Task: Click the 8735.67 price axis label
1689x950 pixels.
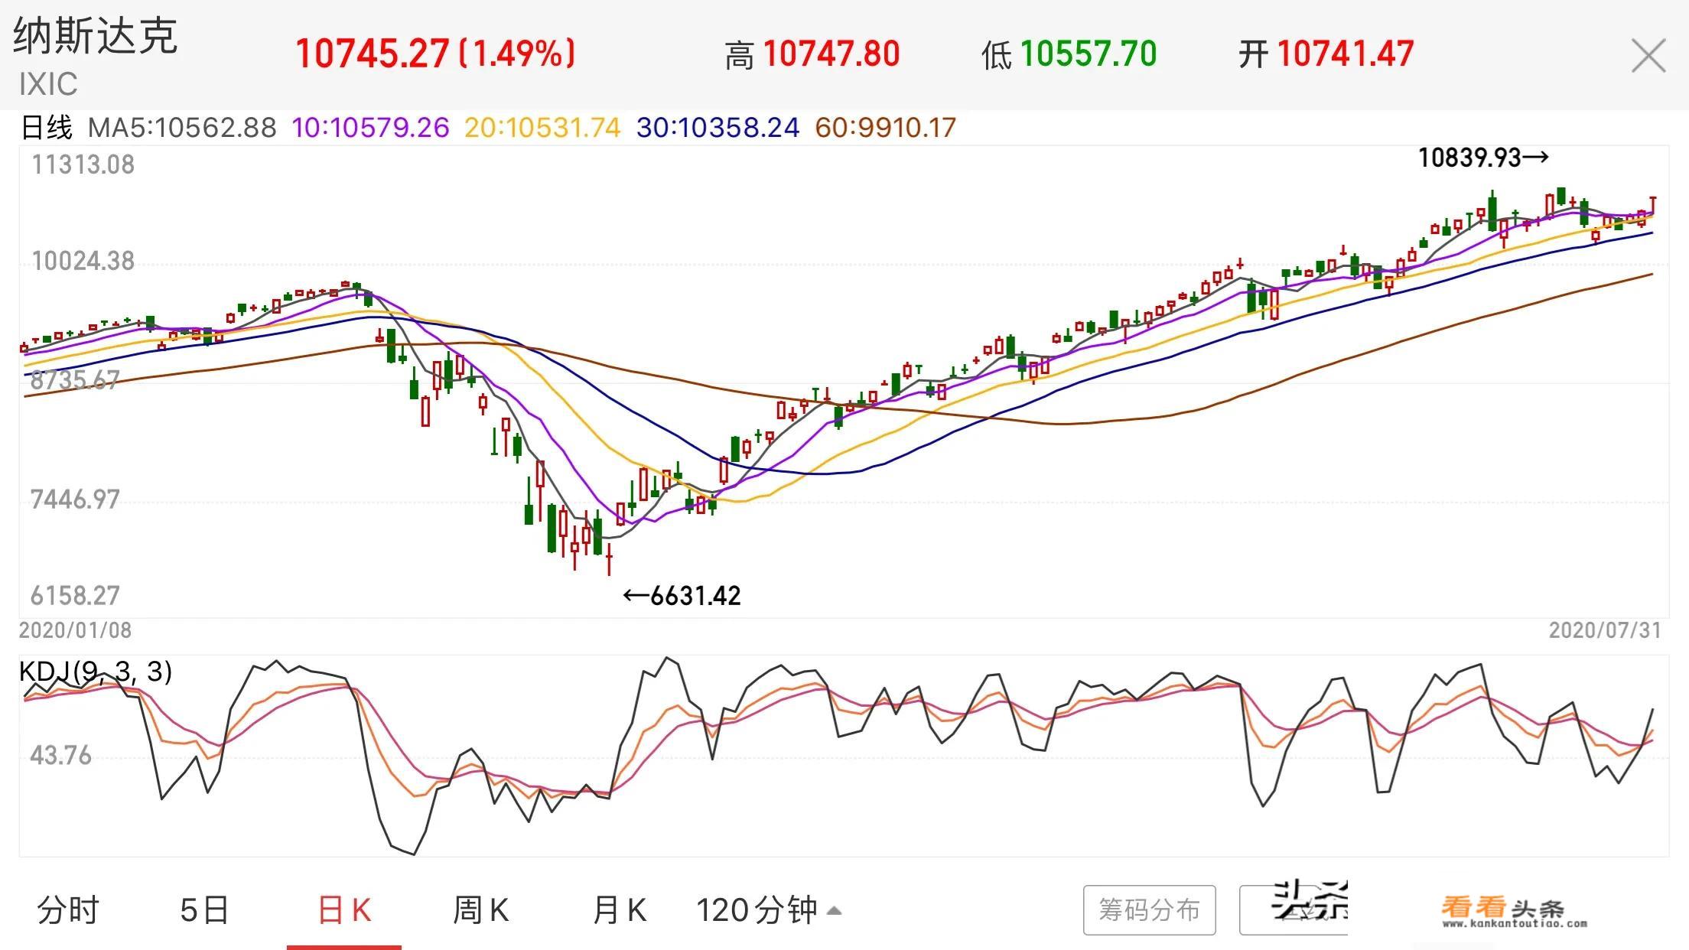Action: click(x=75, y=379)
